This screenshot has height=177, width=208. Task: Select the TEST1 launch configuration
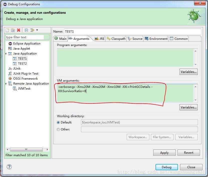(22, 59)
